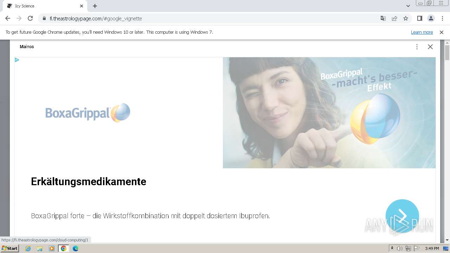Viewport: 450px width, 253px height.
Task: Open the Windows Start menu
Action: point(9,248)
